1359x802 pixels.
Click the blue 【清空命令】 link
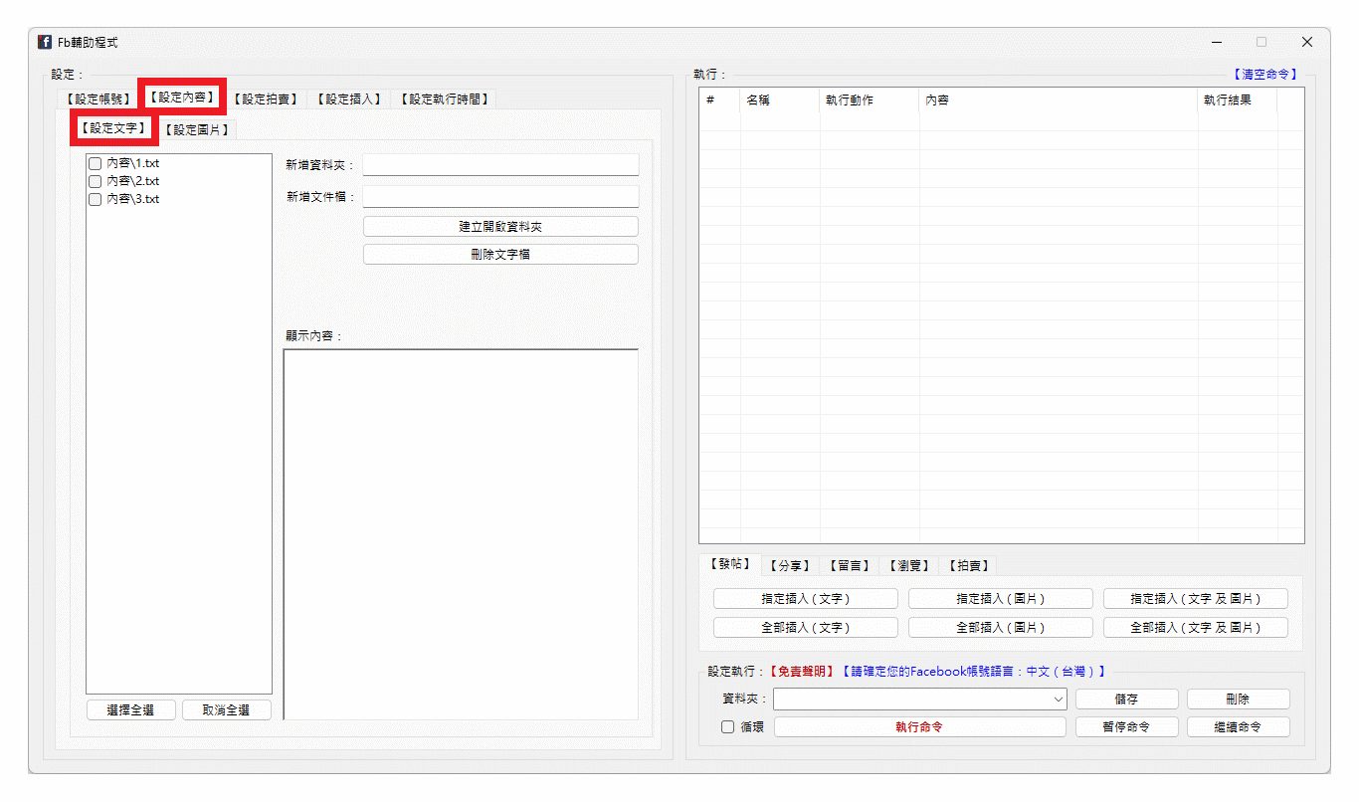[1264, 75]
